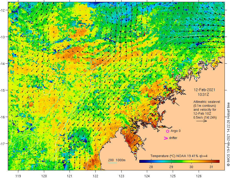Click the 'and velocity for' text line
Viewport: 230px width, 178px height.
(x=205, y=110)
